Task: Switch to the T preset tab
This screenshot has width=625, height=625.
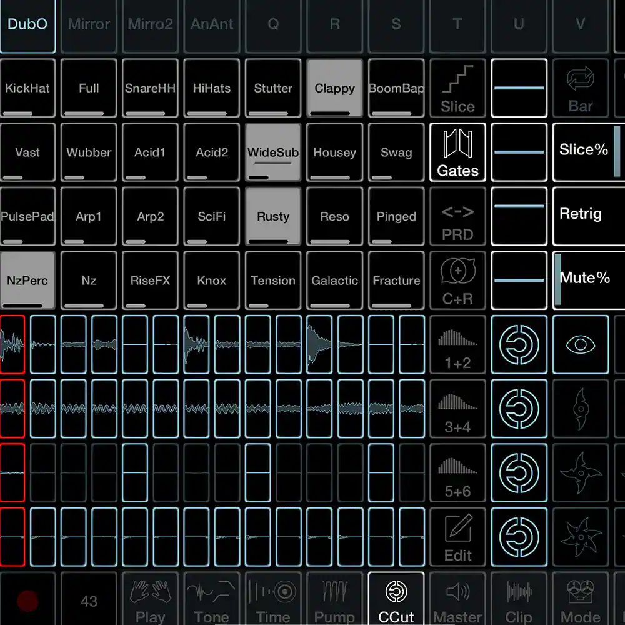Action: [457, 25]
